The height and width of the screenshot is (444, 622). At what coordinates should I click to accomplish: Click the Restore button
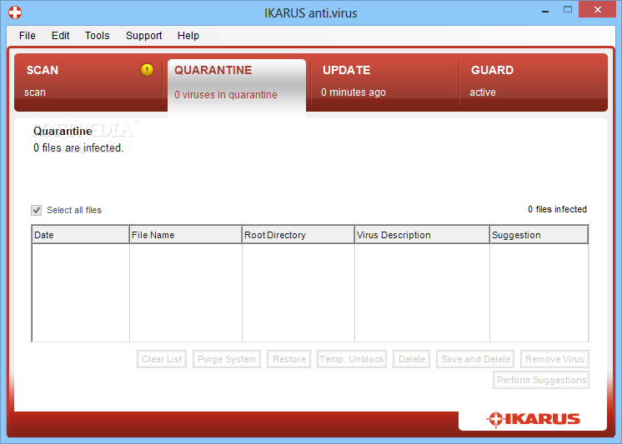click(288, 359)
